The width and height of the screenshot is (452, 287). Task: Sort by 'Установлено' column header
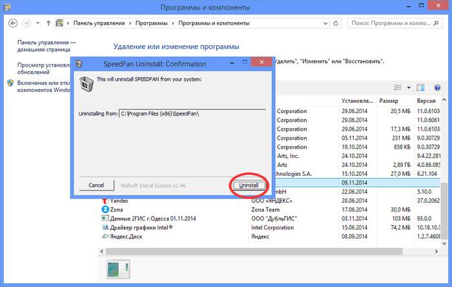tap(357, 101)
